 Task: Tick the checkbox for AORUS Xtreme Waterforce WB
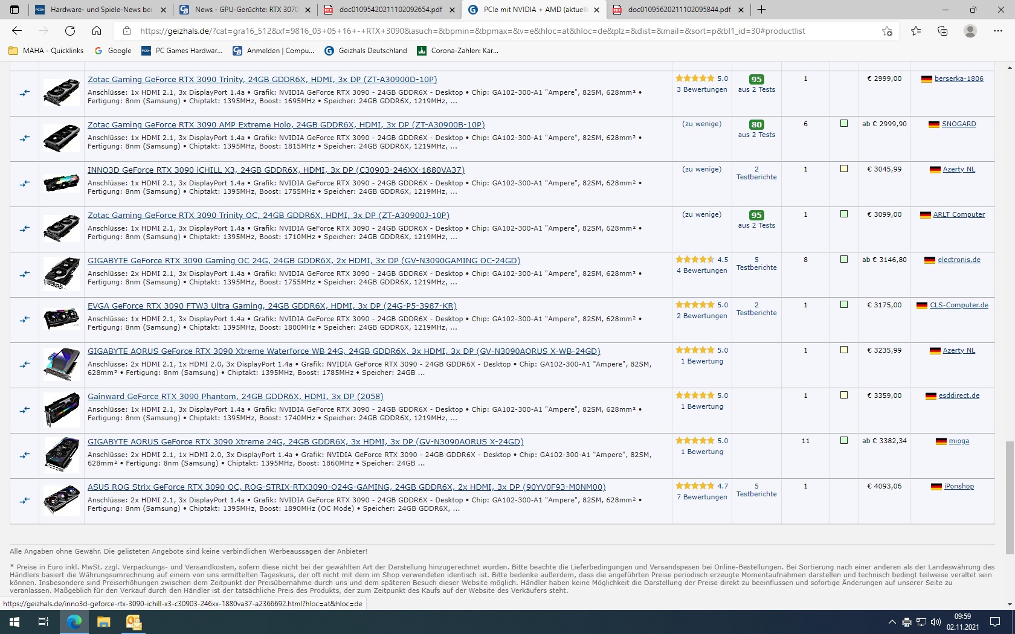click(844, 350)
